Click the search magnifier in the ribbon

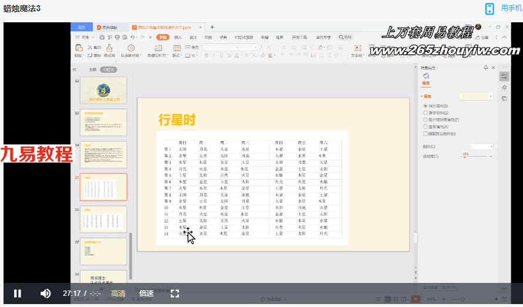[341, 37]
